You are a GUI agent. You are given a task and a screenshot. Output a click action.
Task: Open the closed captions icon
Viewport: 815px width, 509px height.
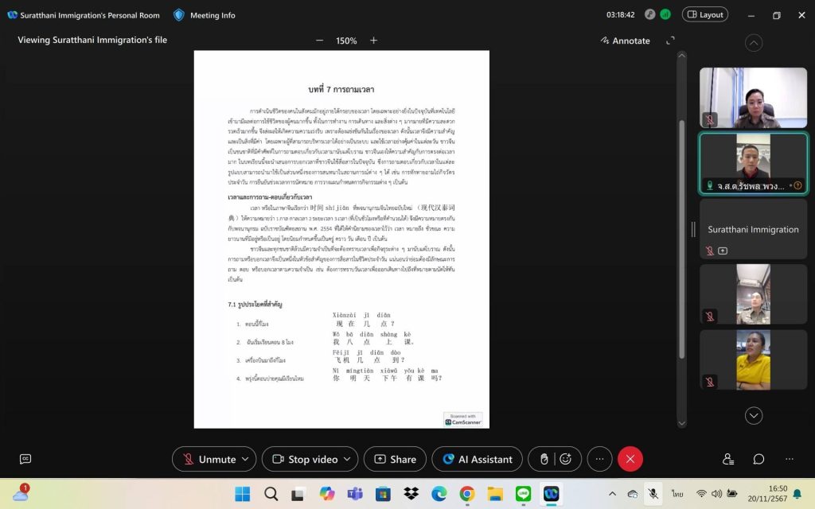click(x=25, y=459)
